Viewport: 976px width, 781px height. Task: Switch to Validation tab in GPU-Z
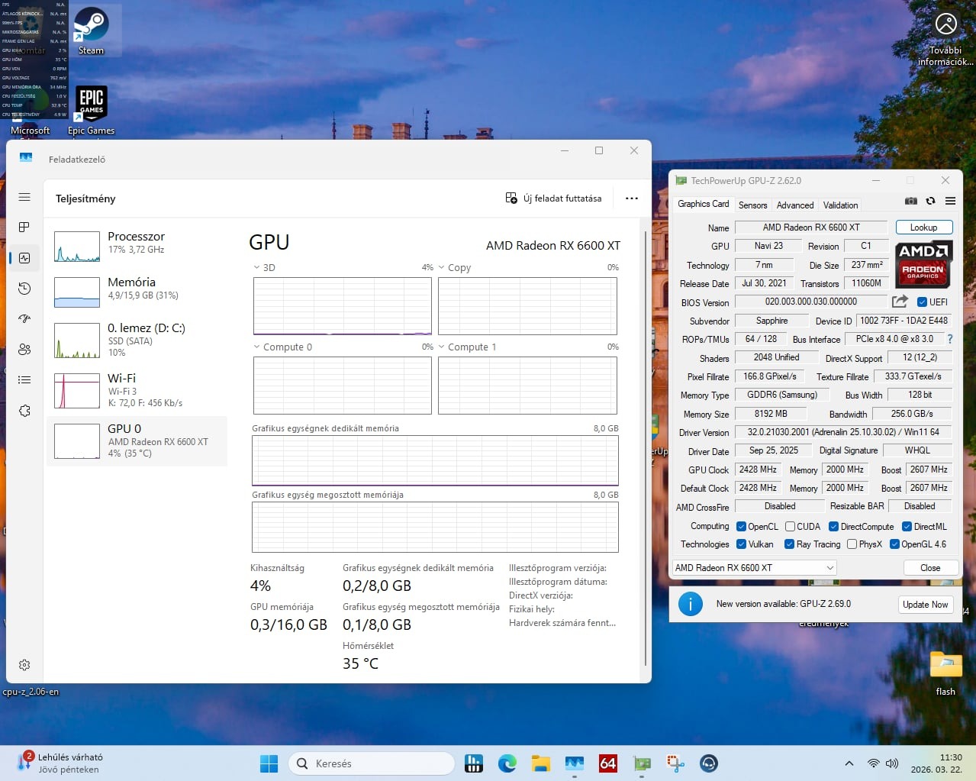[x=840, y=205]
